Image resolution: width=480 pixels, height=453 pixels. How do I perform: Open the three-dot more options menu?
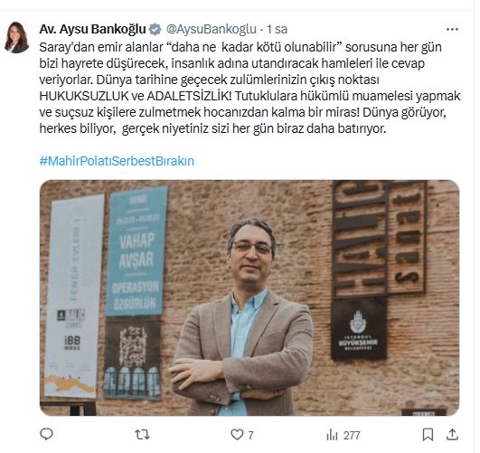pos(452,30)
